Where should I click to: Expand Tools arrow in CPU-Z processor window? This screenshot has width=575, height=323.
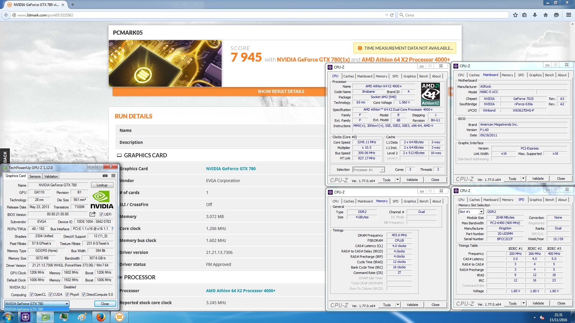pos(397,180)
